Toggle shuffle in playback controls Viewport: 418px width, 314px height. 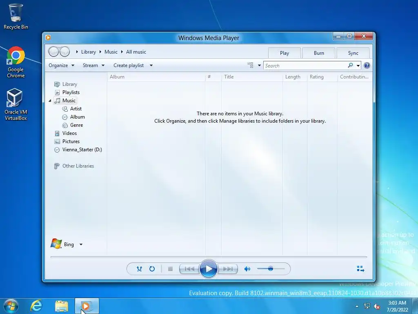[139, 269]
